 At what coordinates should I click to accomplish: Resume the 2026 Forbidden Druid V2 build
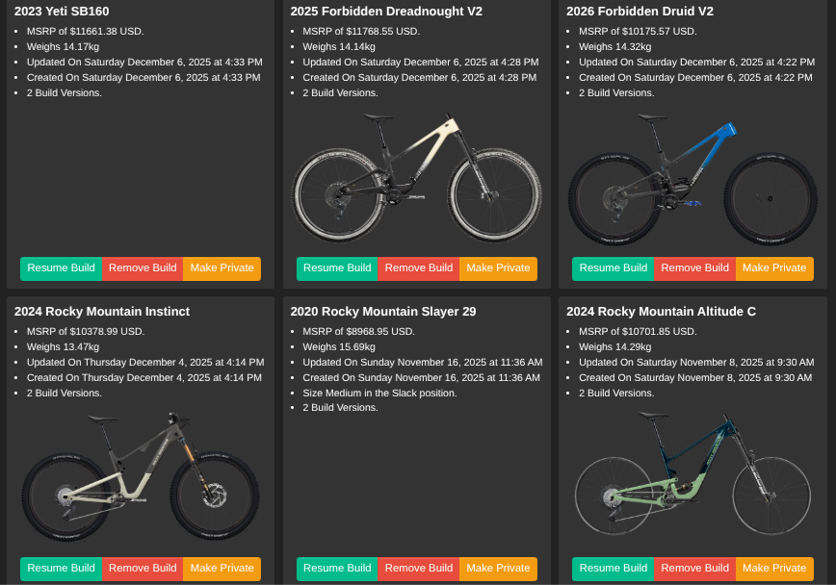point(613,268)
